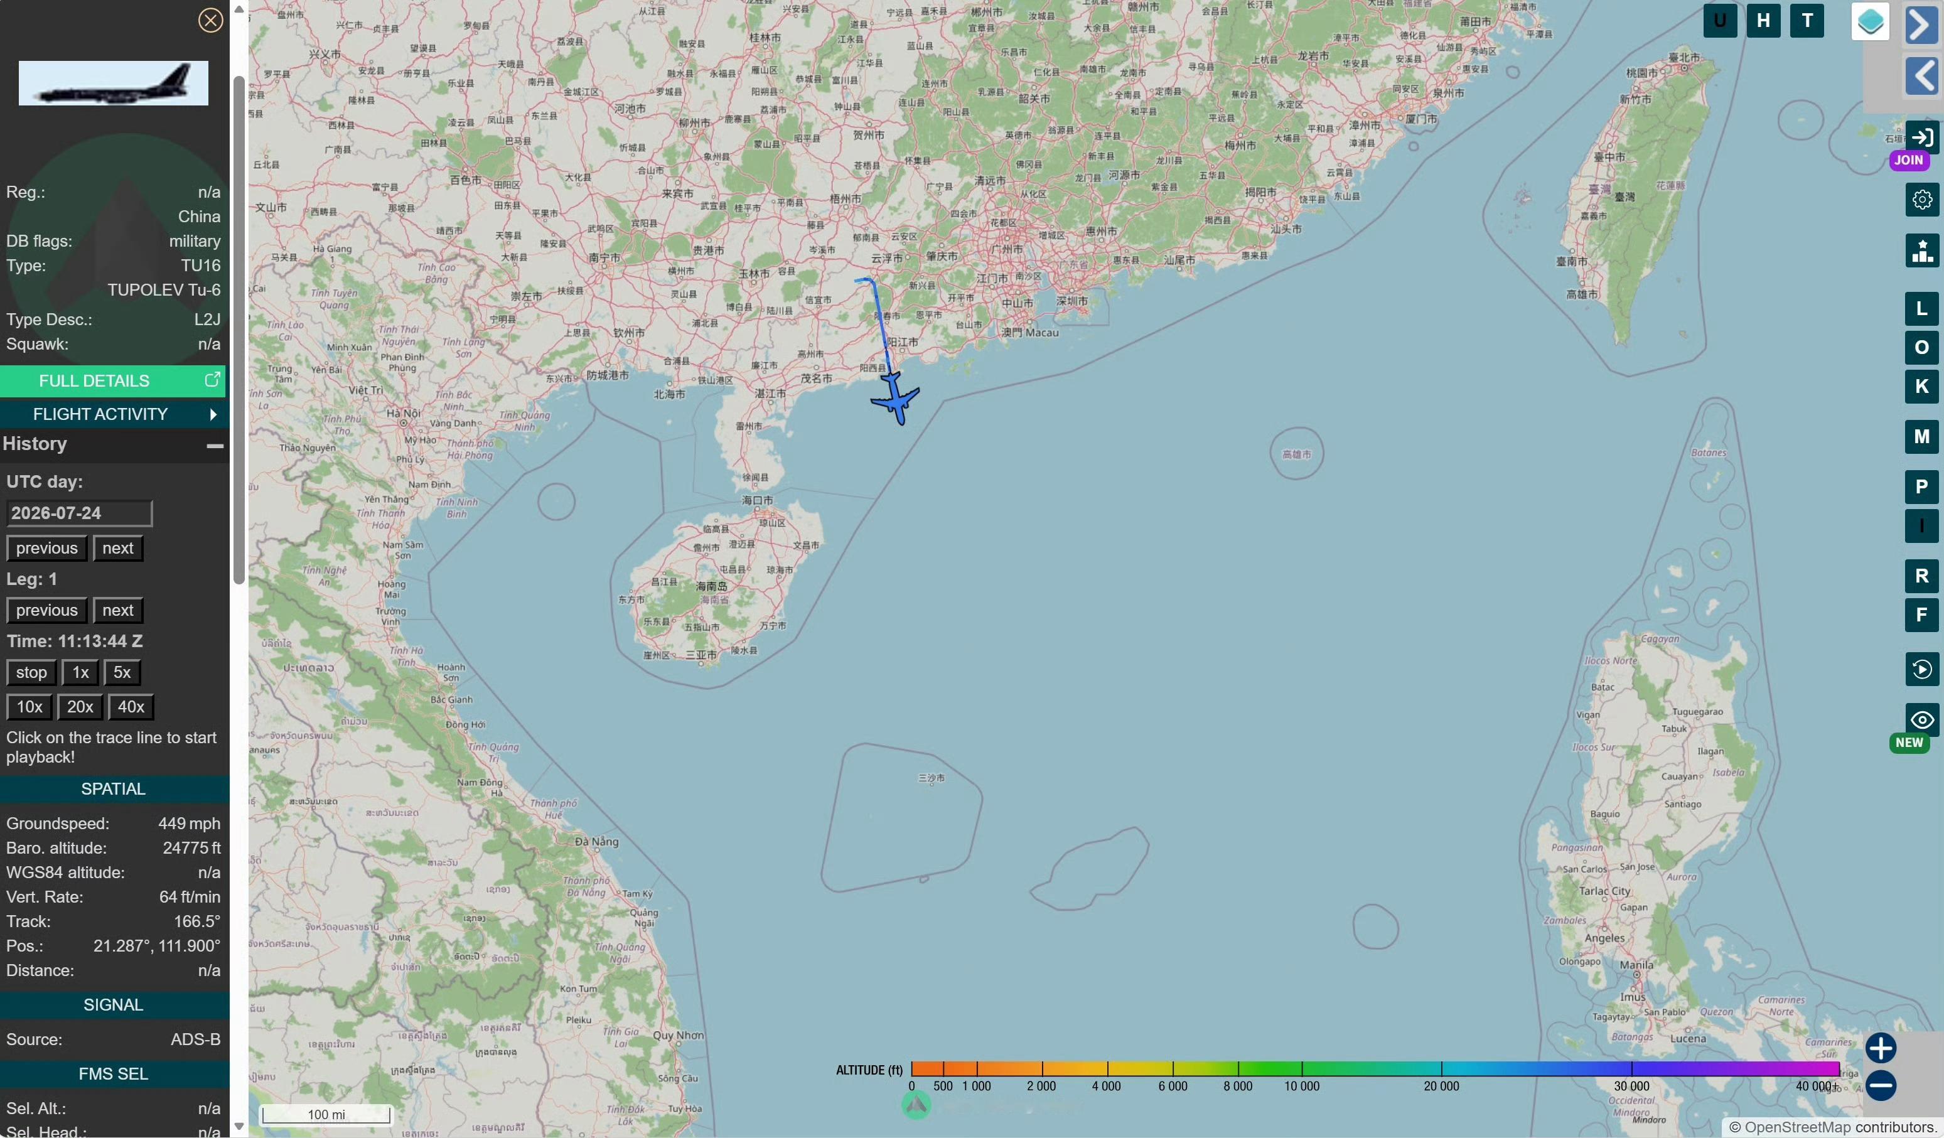Set playback speed to 40x

[131, 707]
